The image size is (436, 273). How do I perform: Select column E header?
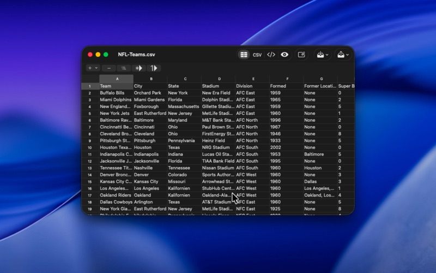252,79
